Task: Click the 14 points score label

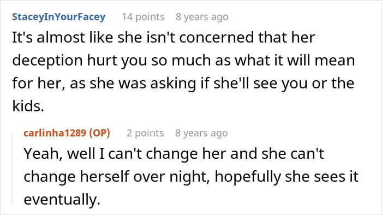Action: [x=143, y=17]
